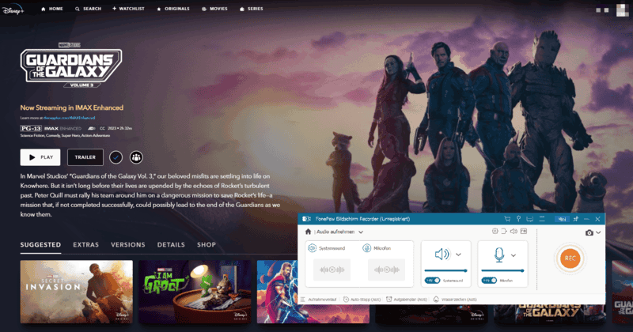Open Disney+ Search
Viewport: 633px width, 332px height.
[x=88, y=9]
